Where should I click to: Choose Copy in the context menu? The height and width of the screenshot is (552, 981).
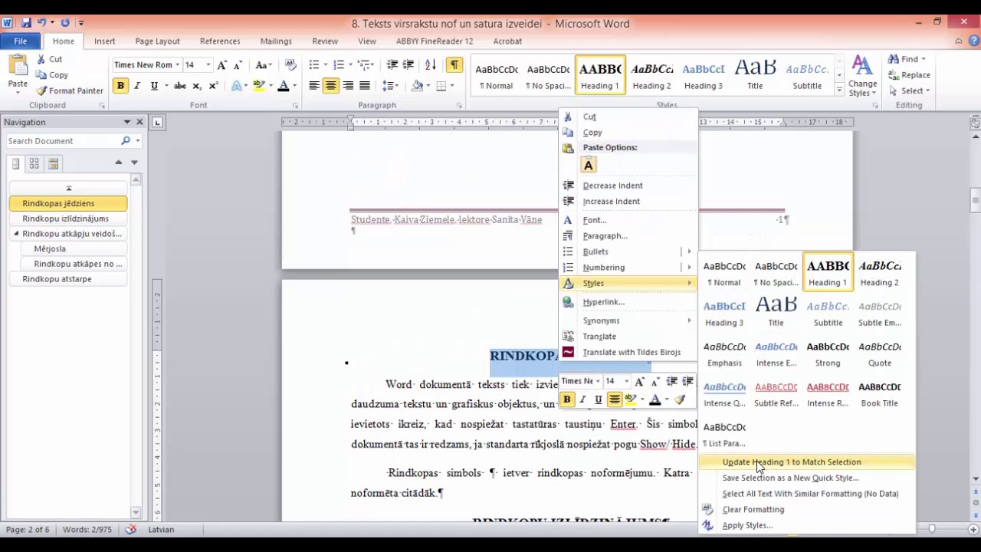(628, 133)
